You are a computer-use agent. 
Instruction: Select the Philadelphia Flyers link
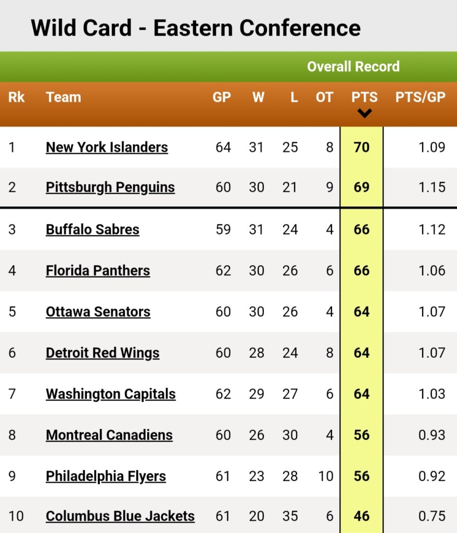(106, 477)
